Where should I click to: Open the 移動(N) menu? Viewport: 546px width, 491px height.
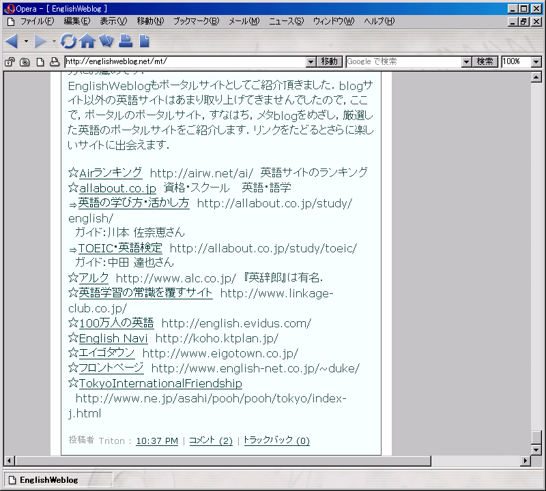click(150, 22)
